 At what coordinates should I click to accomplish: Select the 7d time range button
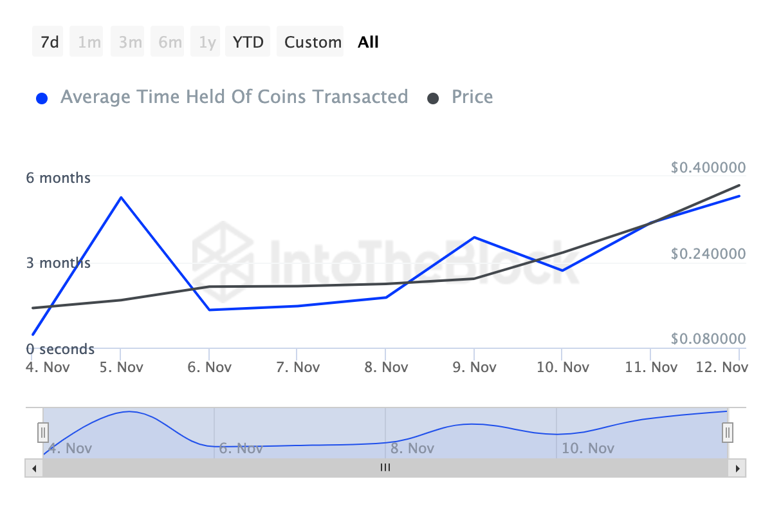pyautogui.click(x=48, y=42)
